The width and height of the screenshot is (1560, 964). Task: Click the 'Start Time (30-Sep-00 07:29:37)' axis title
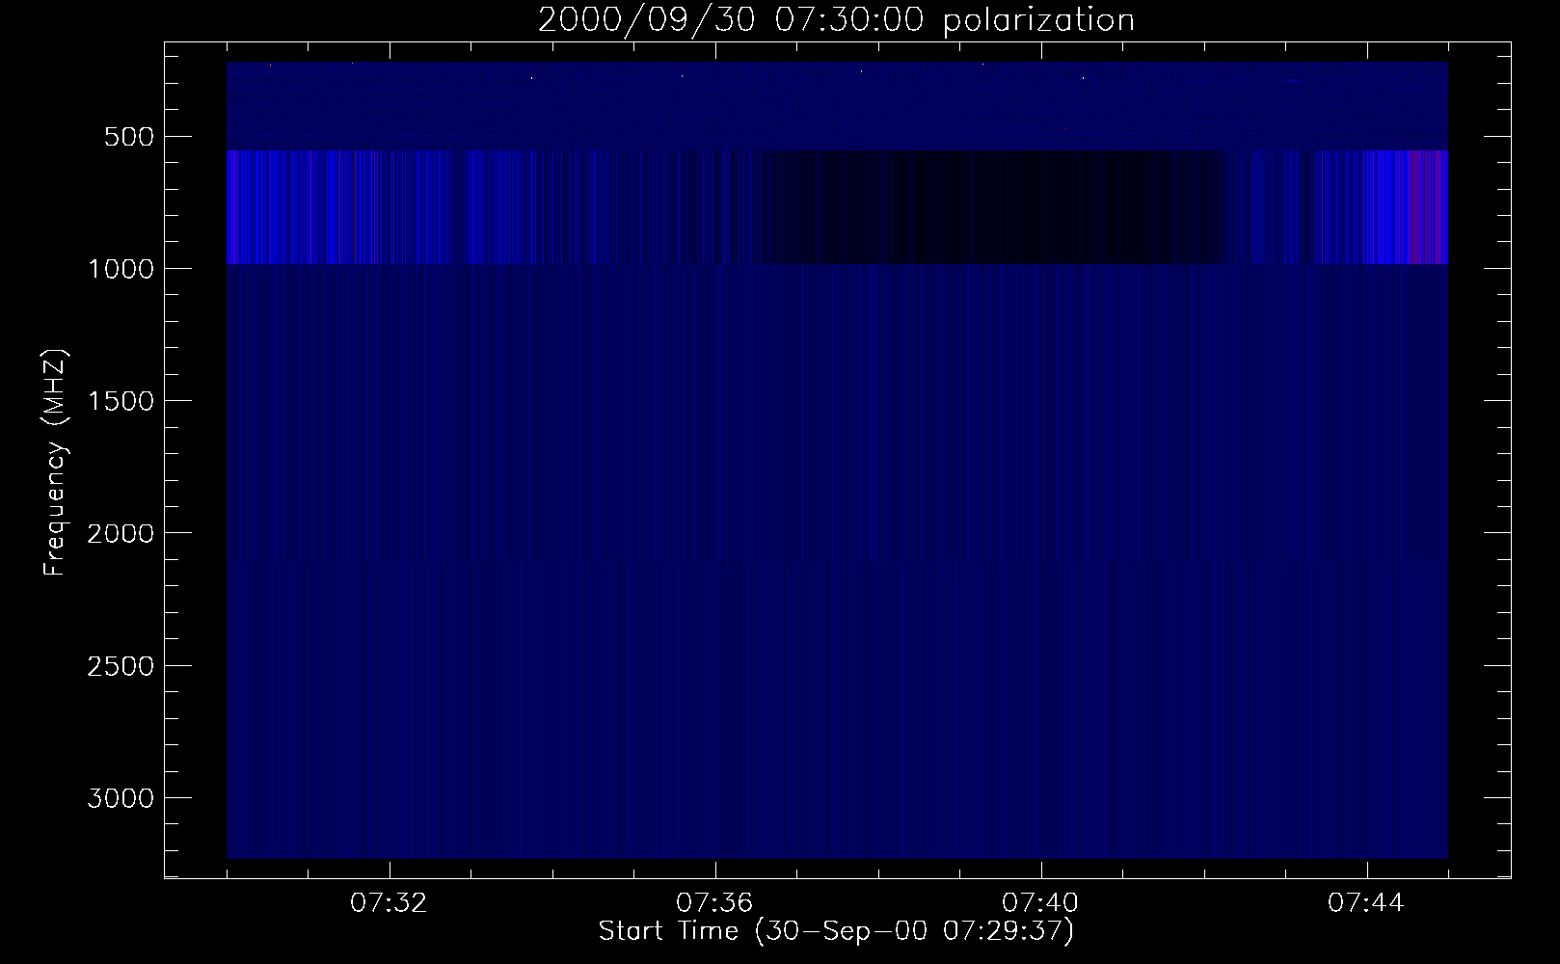[x=836, y=932]
